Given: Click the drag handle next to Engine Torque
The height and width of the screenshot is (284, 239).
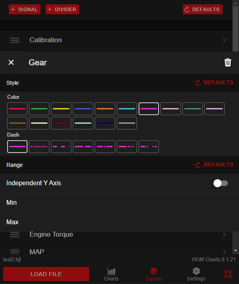Looking at the screenshot, I should (15, 235).
